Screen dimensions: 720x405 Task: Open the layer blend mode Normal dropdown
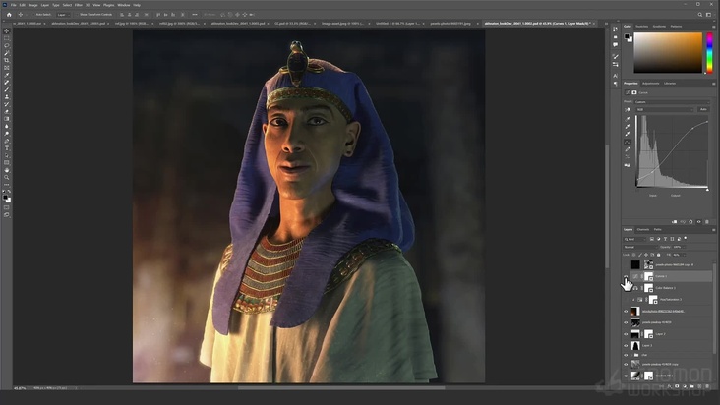[x=639, y=247]
